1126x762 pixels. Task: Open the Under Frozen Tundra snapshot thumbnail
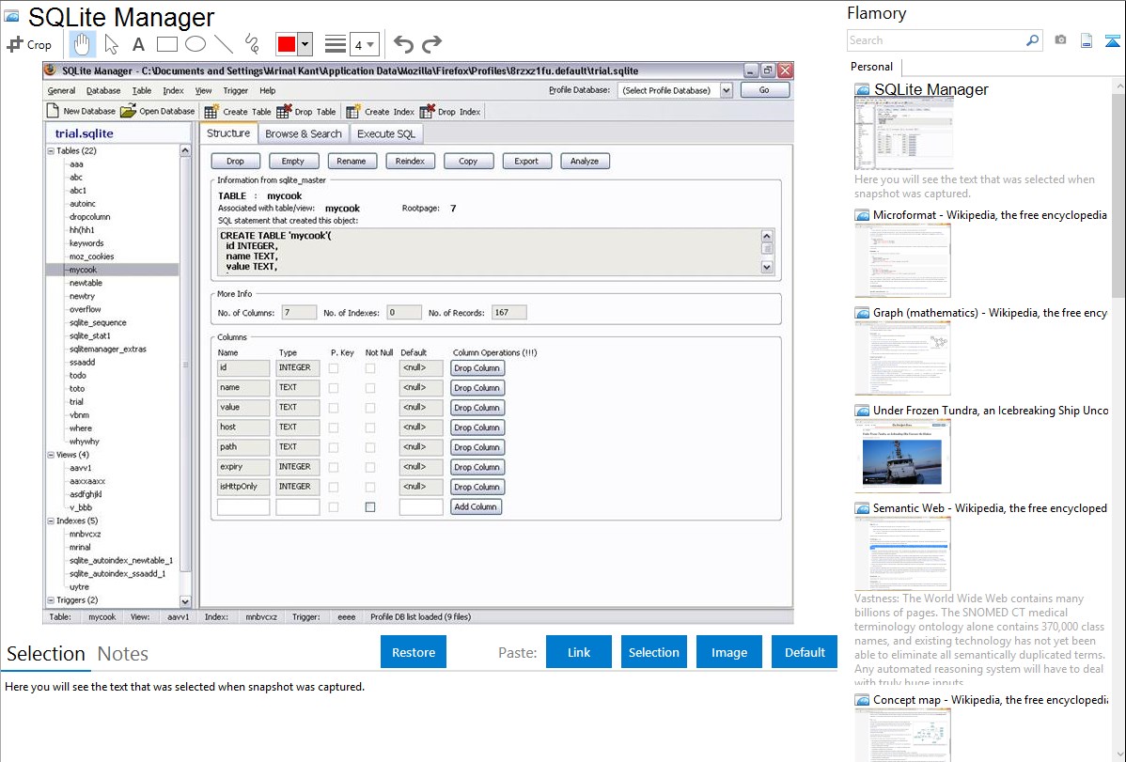click(x=902, y=455)
